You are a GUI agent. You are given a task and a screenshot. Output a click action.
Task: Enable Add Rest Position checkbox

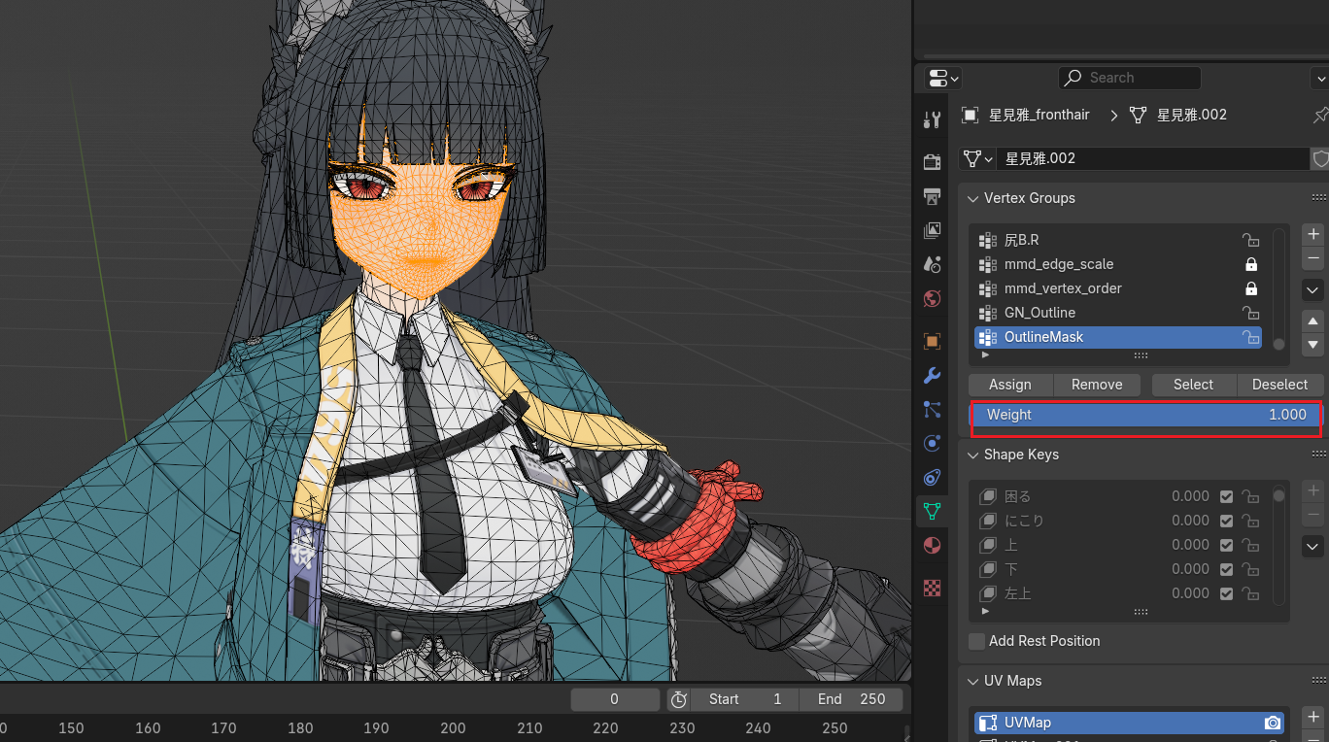click(x=977, y=641)
